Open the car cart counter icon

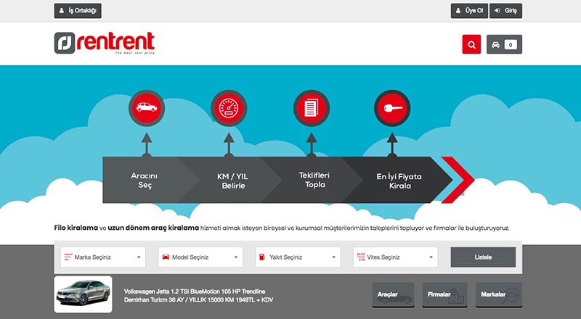coord(504,44)
